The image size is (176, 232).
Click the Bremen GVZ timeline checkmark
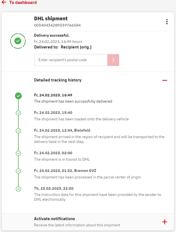18,171
